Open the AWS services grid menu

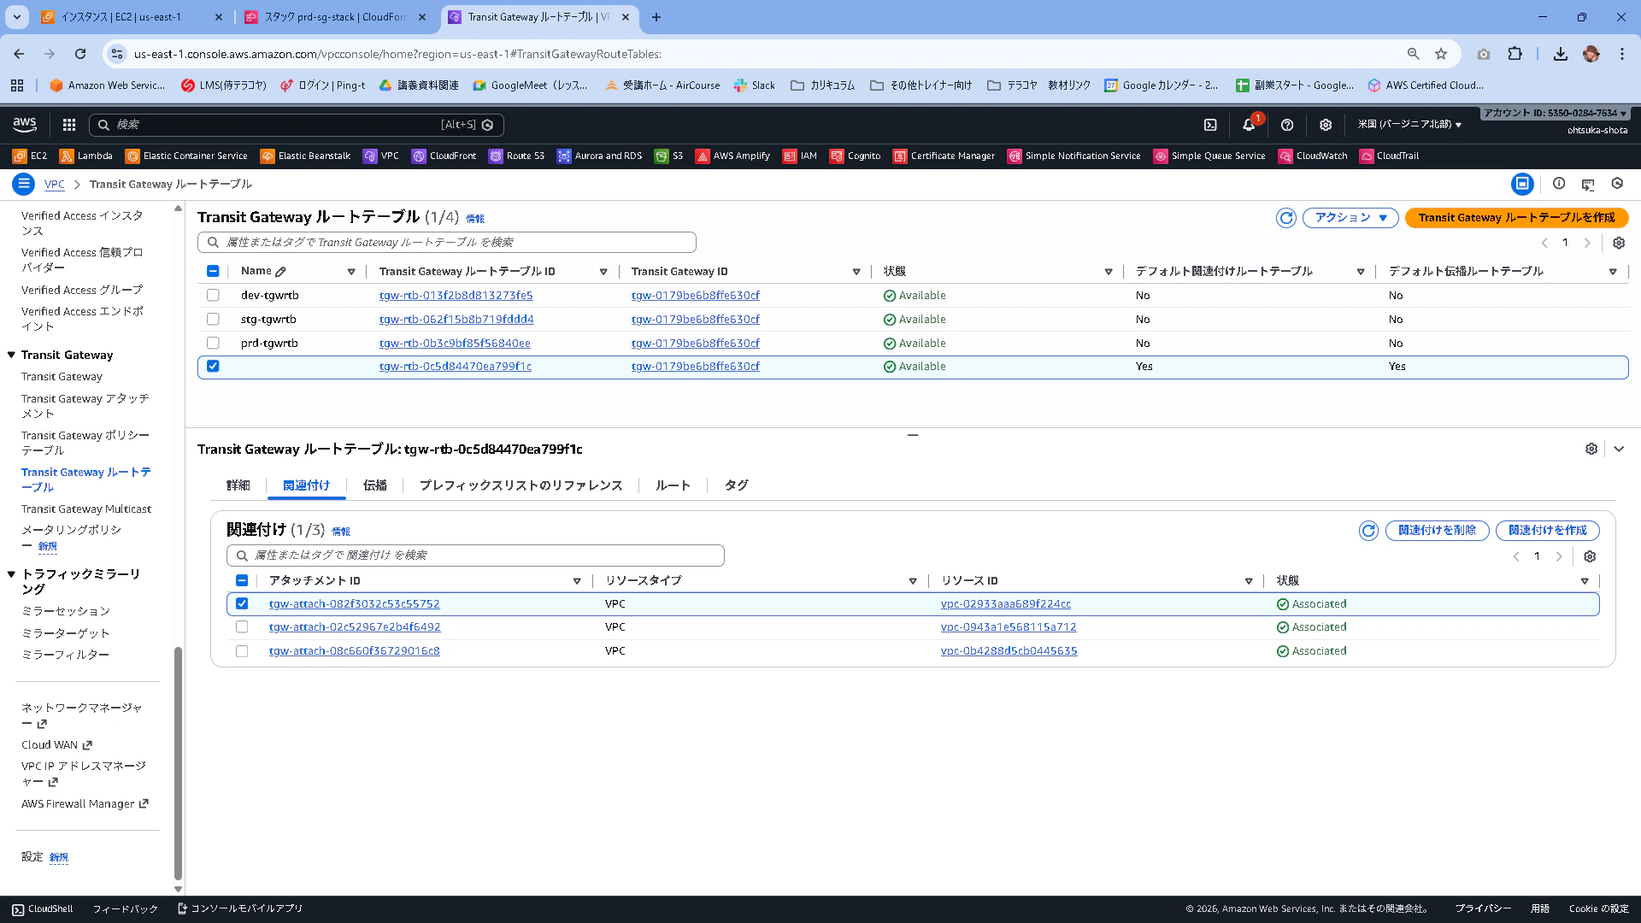[69, 125]
